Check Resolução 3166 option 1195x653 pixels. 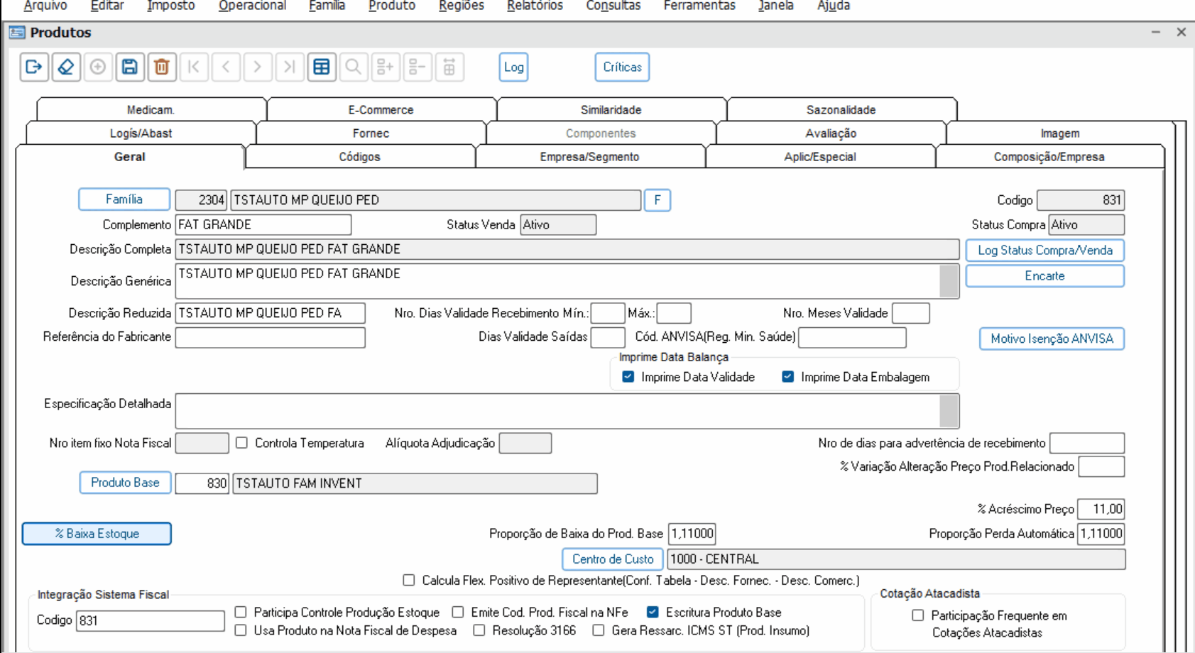click(479, 630)
